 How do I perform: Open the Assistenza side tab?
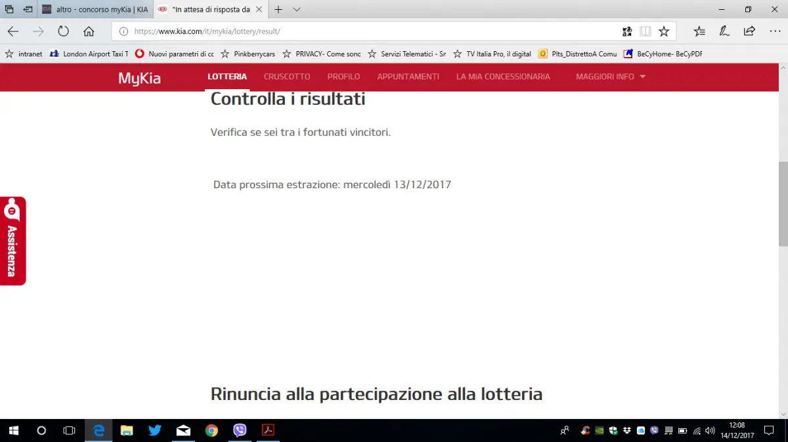pos(12,241)
